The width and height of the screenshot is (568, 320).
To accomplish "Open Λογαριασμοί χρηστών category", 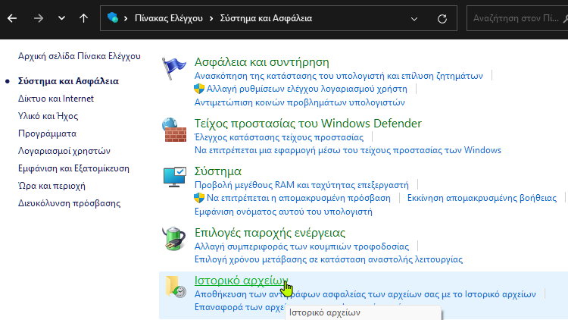I will [x=64, y=151].
